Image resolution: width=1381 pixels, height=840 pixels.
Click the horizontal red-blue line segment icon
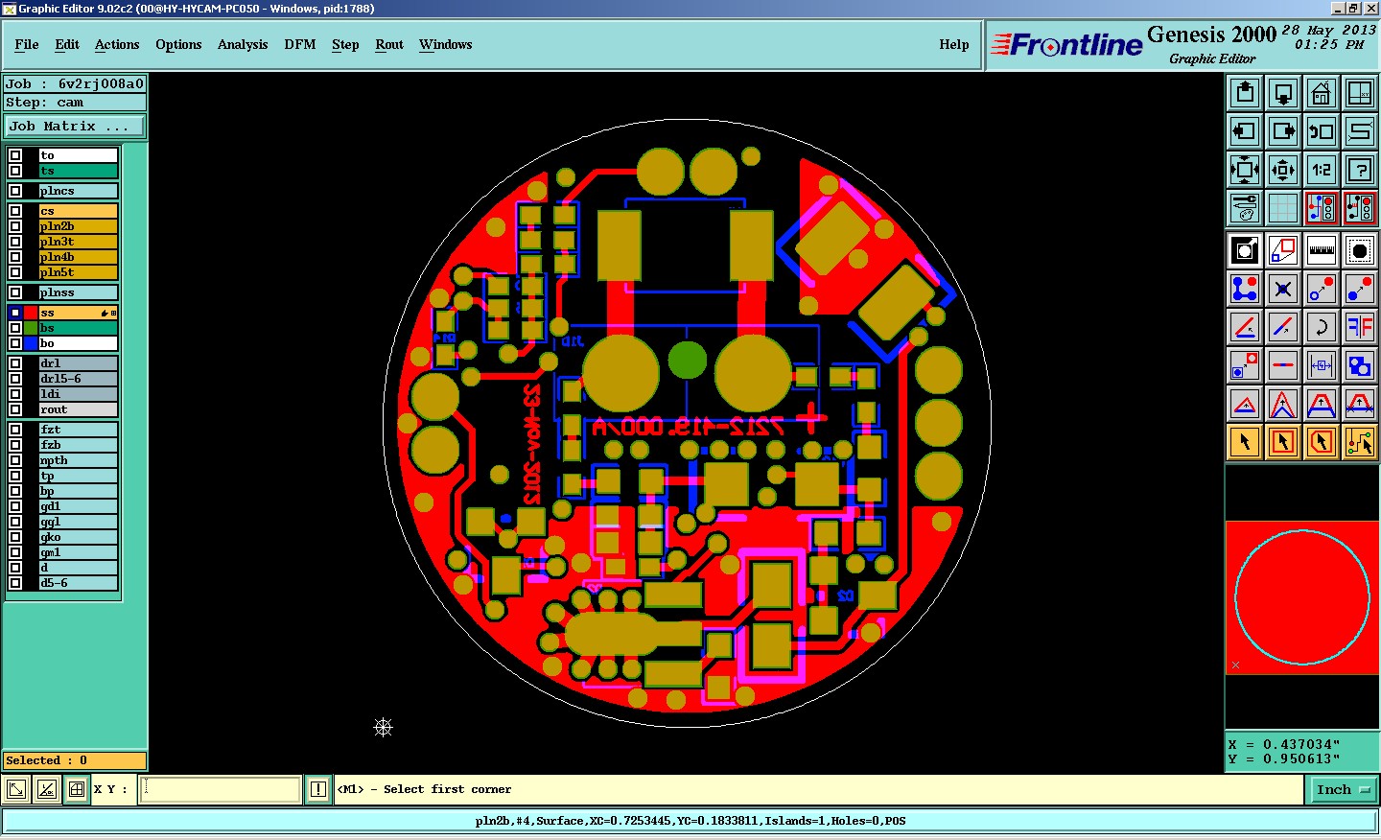tap(1283, 365)
